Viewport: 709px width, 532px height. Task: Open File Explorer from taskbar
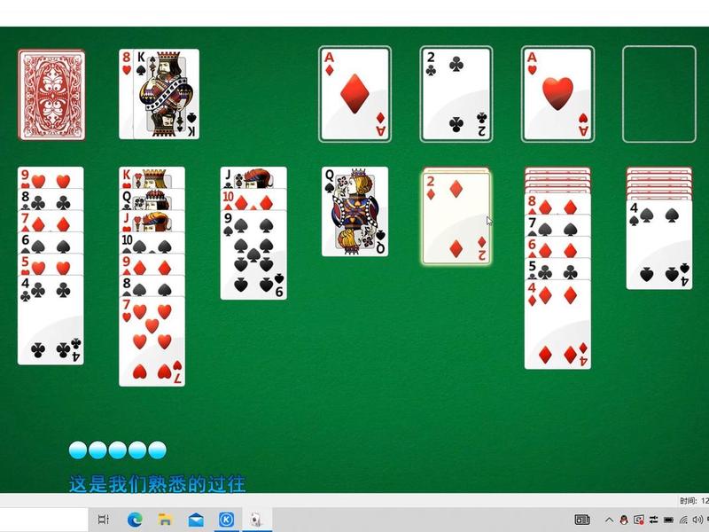tap(166, 520)
